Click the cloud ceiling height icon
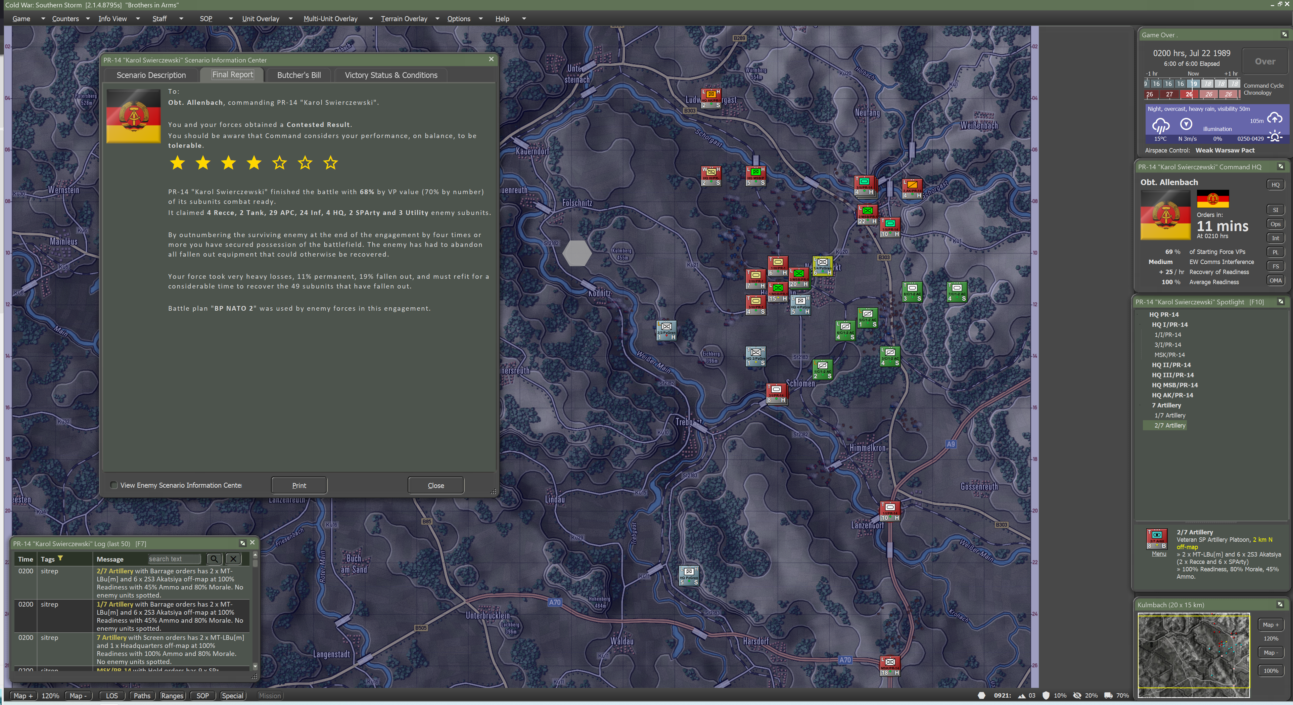 pyautogui.click(x=1275, y=119)
